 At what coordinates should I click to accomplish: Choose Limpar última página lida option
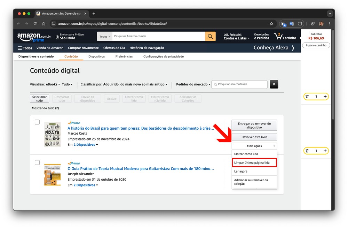pyautogui.click(x=254, y=162)
